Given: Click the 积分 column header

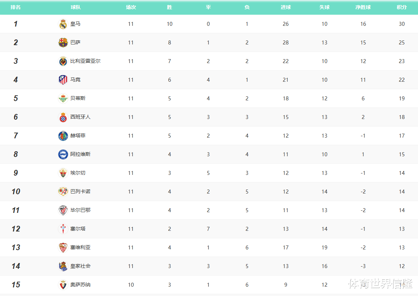Looking at the screenshot, I should click(x=401, y=7).
